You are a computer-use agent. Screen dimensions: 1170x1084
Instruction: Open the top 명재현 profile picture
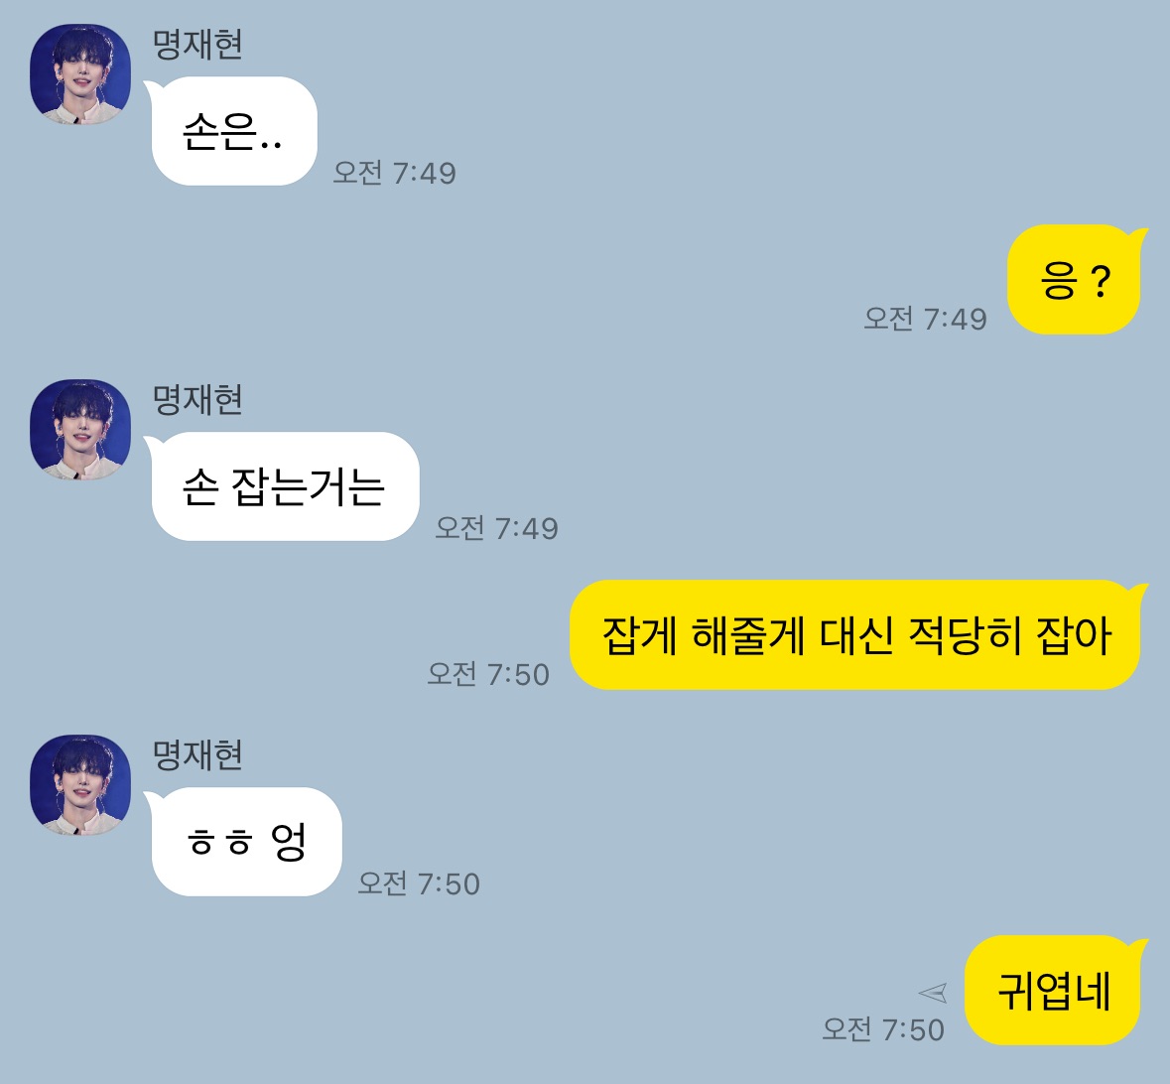[80, 73]
